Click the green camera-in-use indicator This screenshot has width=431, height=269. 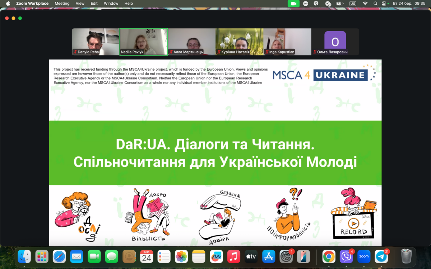coord(293,4)
